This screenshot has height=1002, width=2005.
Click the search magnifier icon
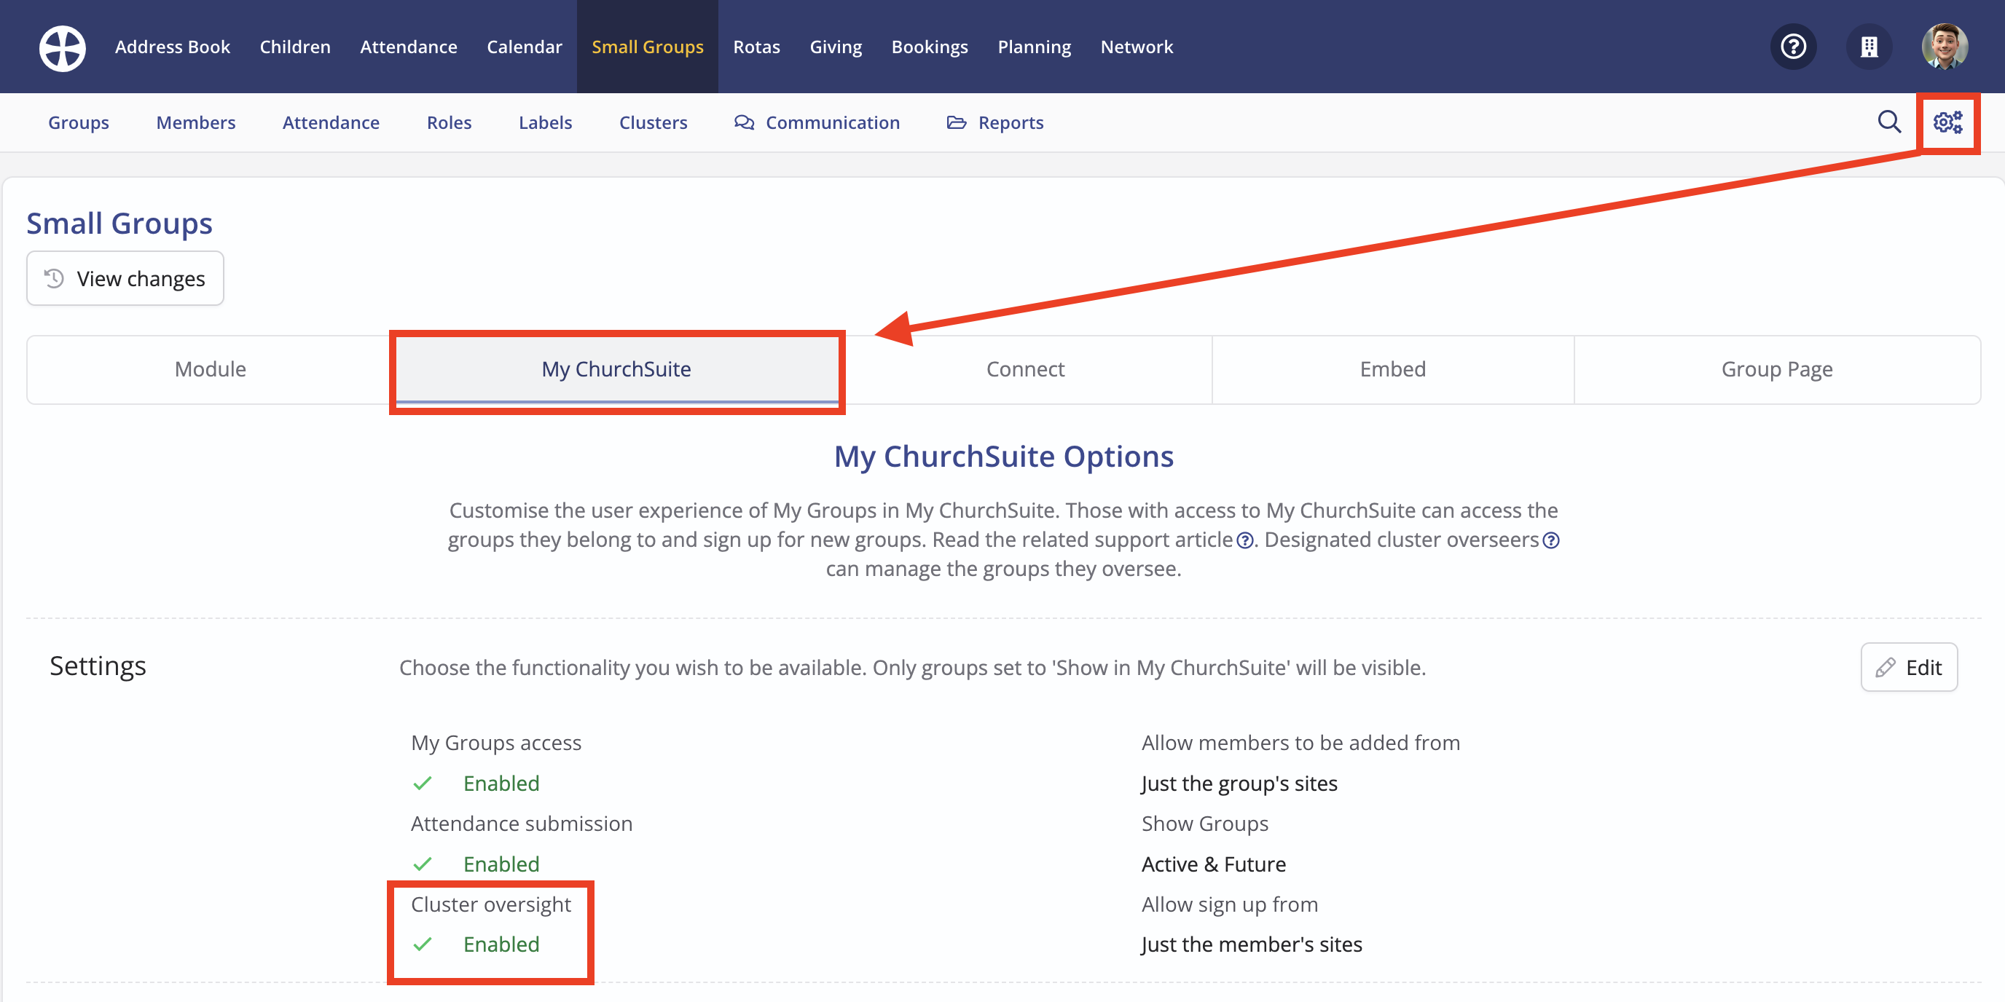tap(1888, 122)
